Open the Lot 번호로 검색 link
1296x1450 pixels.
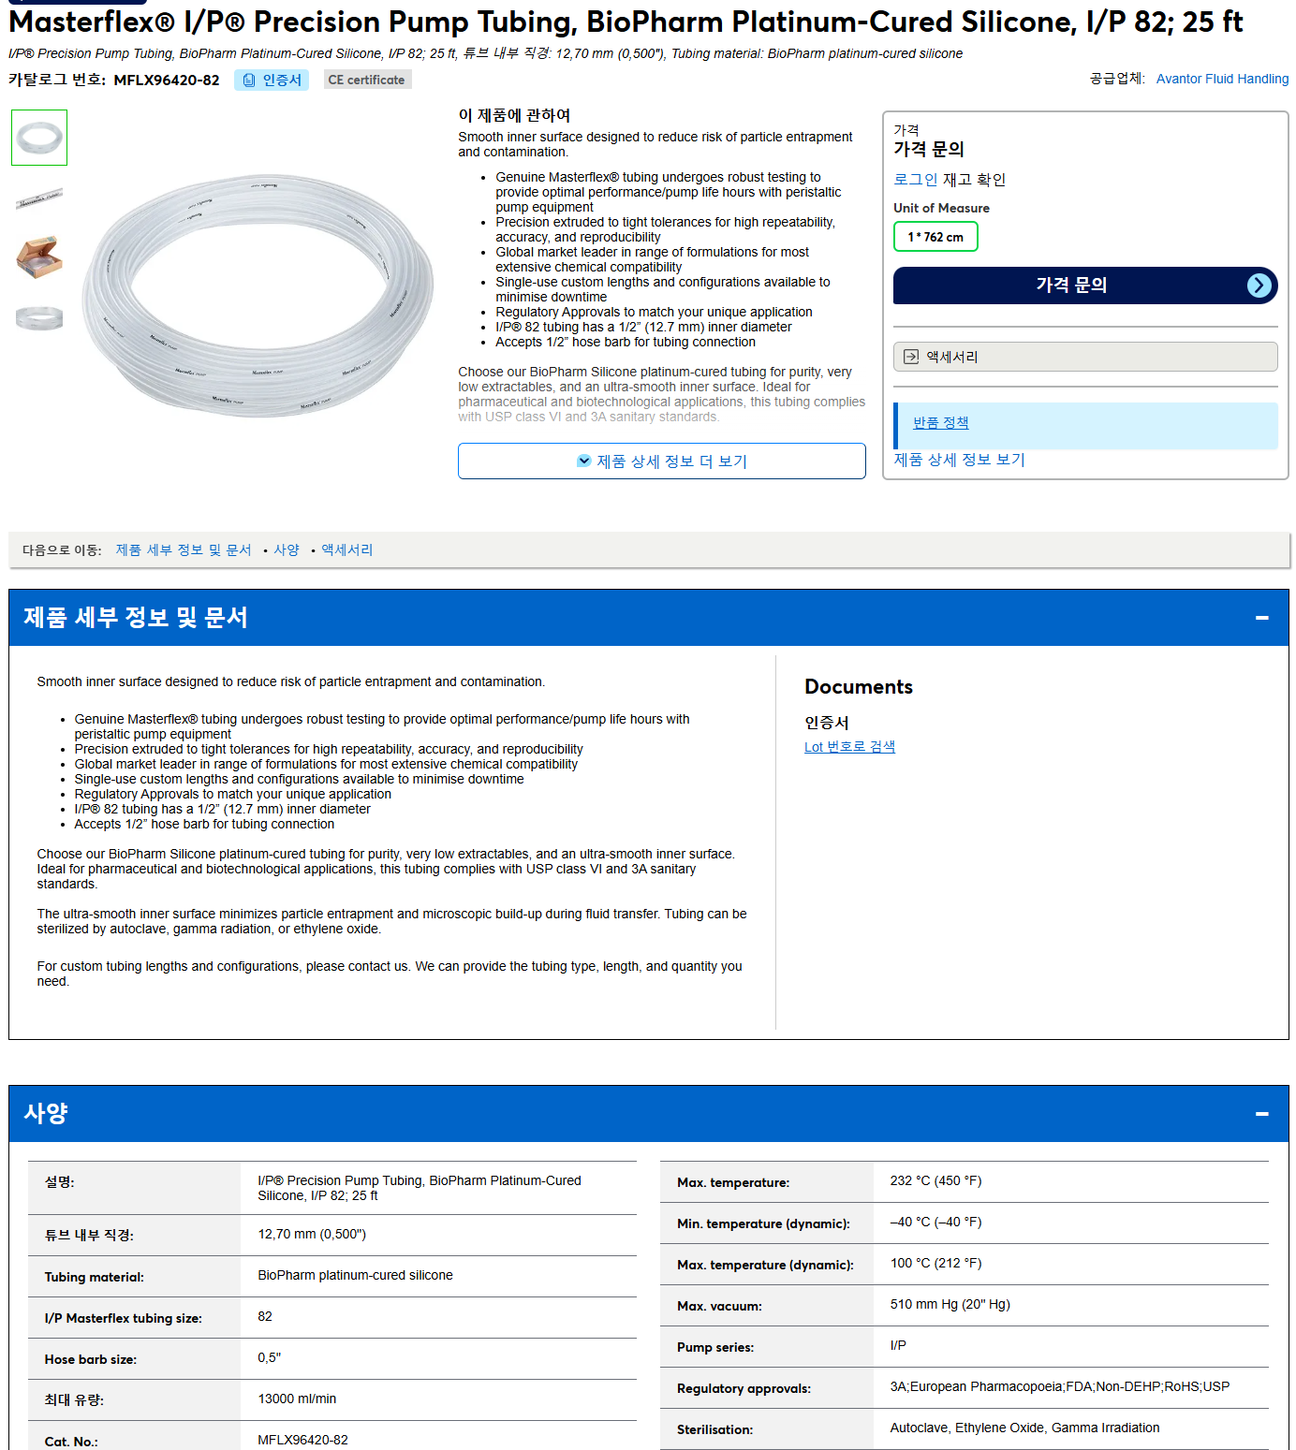click(x=849, y=747)
